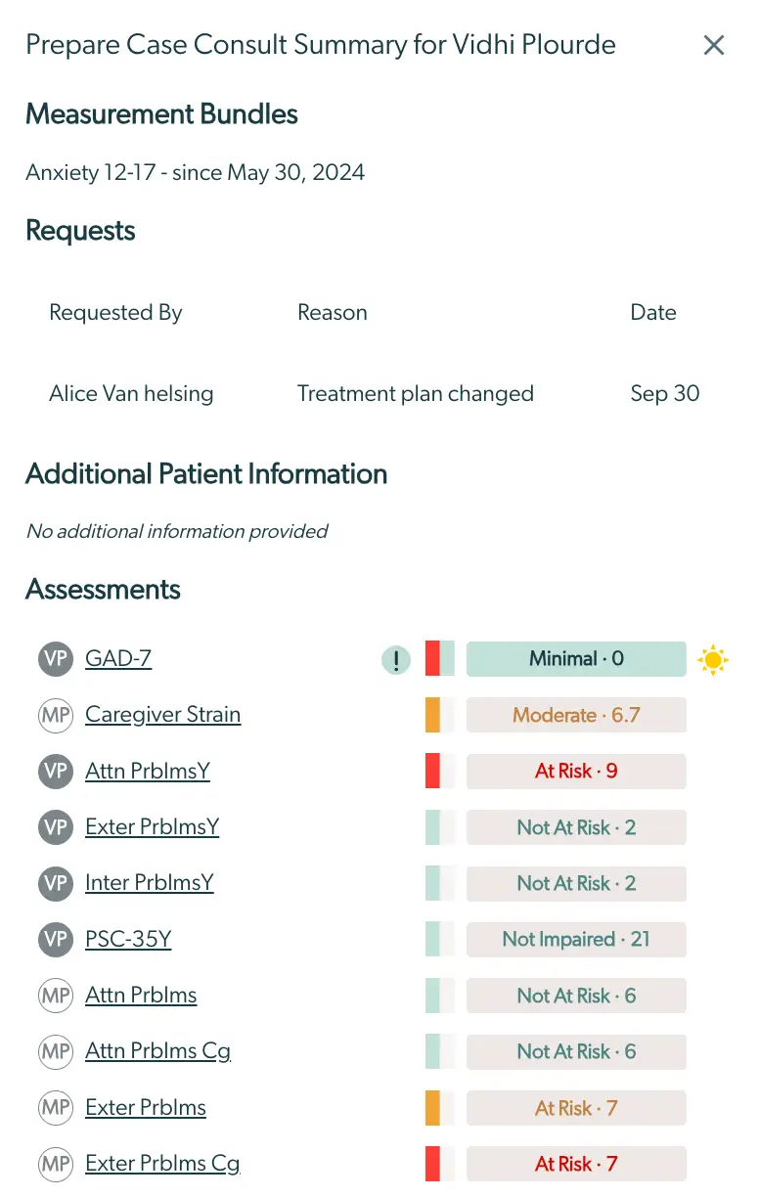Screen dimensions: 759x1197
Task: Select the sun icon next to Minimal score
Action: [x=713, y=659]
